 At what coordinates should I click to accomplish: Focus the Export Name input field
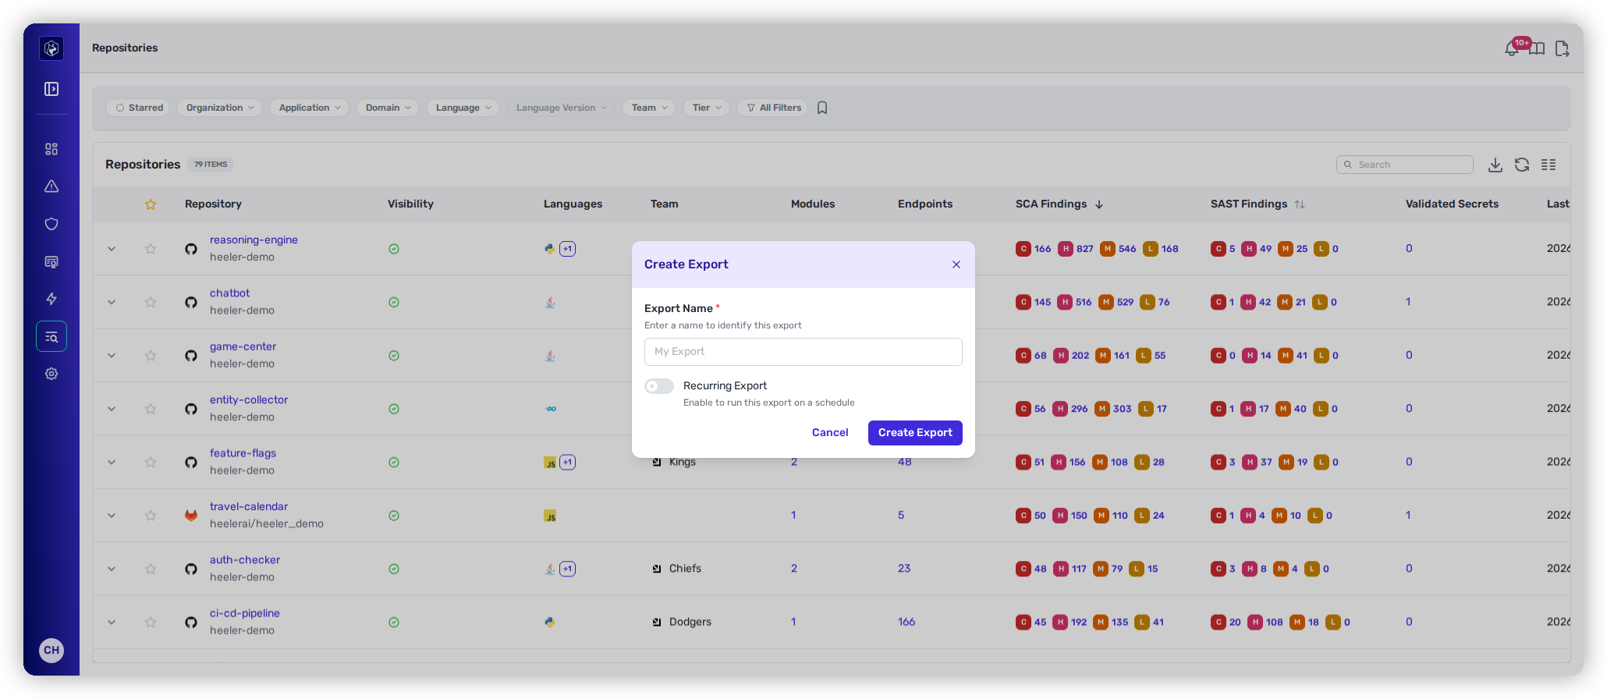(x=803, y=352)
